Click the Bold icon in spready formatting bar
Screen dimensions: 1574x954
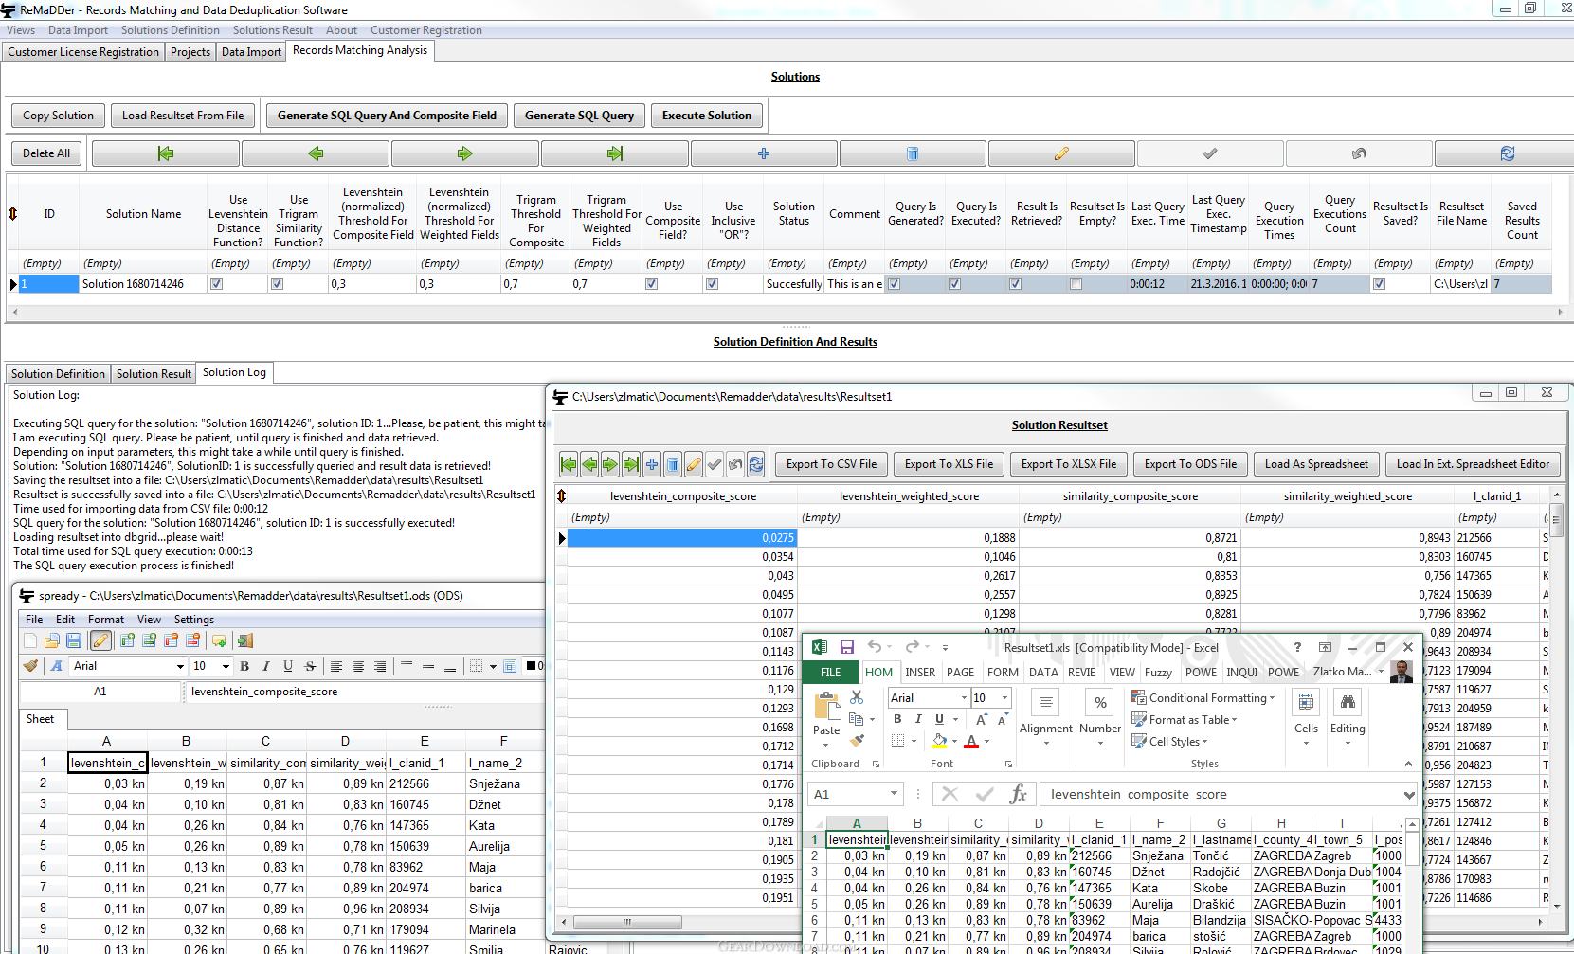click(244, 666)
